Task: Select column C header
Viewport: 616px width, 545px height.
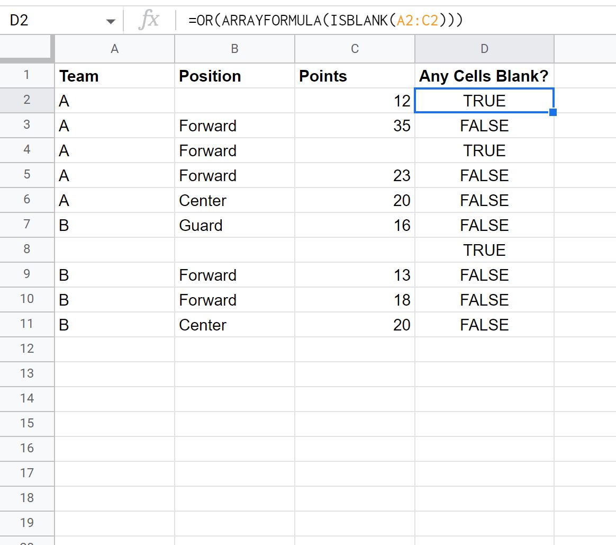Action: 355,49
